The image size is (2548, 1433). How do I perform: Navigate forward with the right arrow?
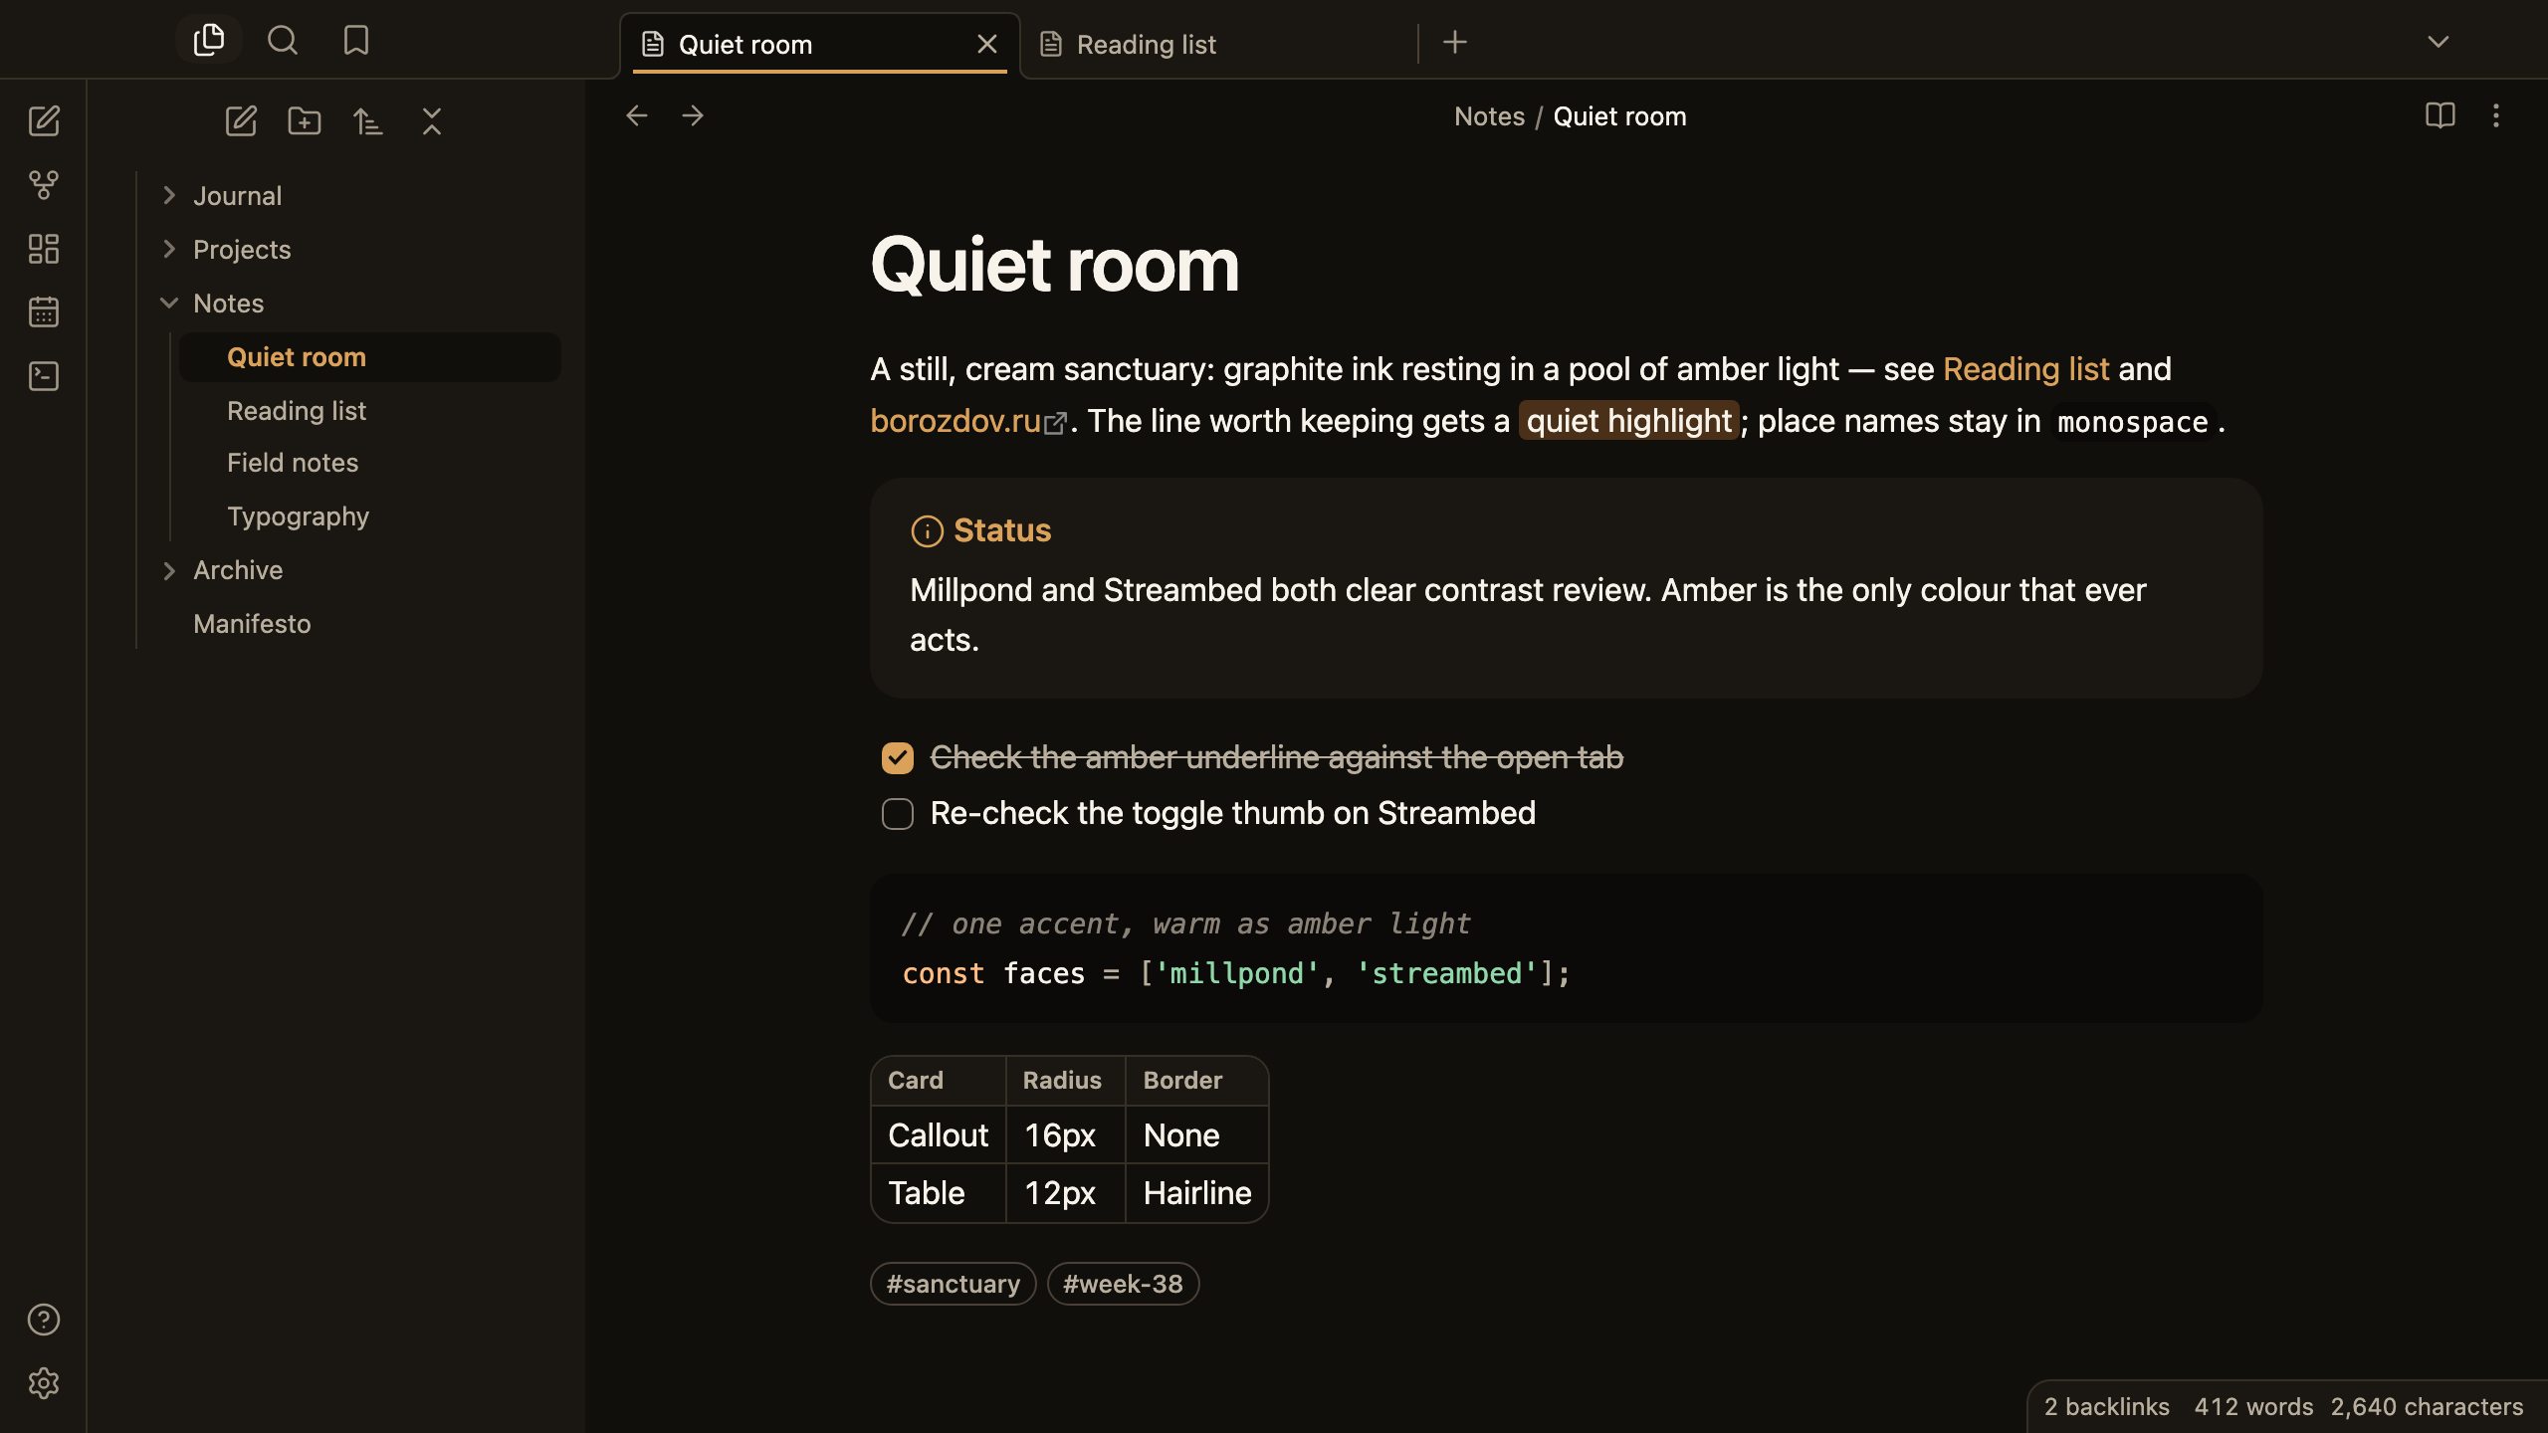693,116
